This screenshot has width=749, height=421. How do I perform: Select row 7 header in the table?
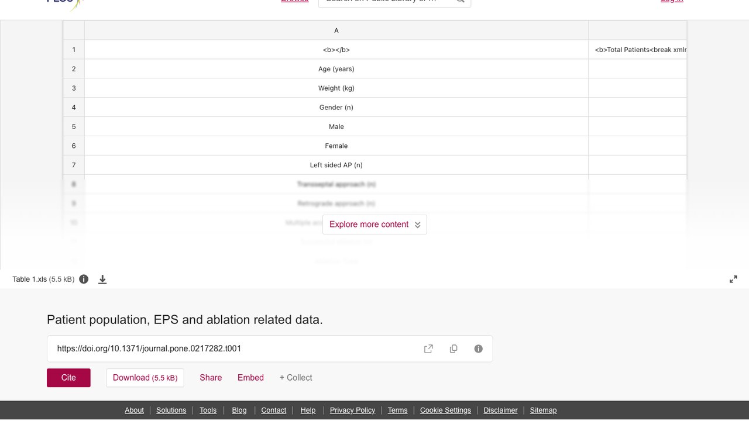[74, 165]
